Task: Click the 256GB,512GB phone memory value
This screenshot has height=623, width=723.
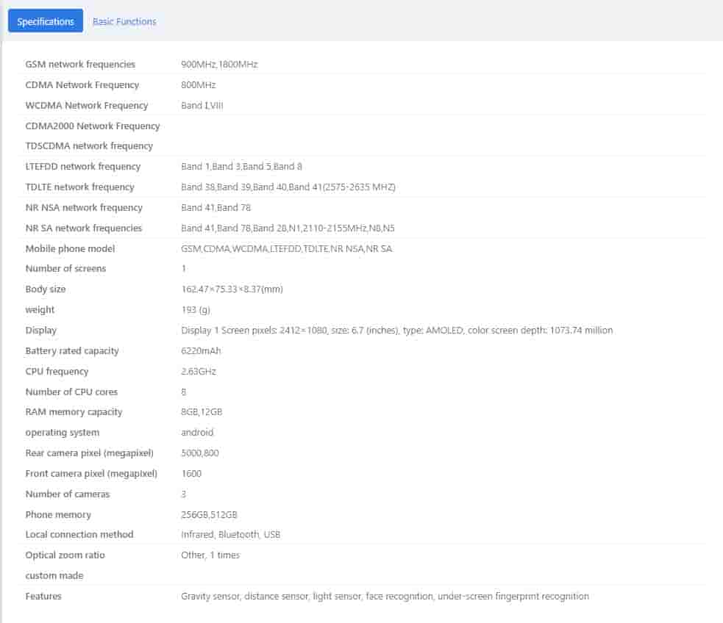Action: coord(209,515)
